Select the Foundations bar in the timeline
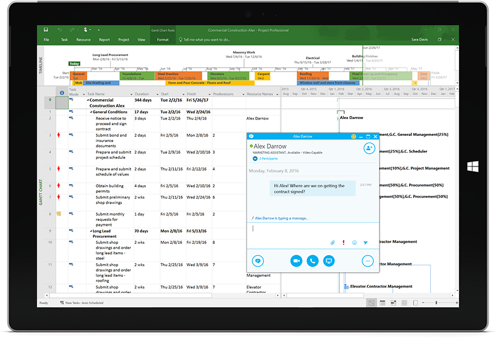This screenshot has width=497, height=339. point(137,76)
